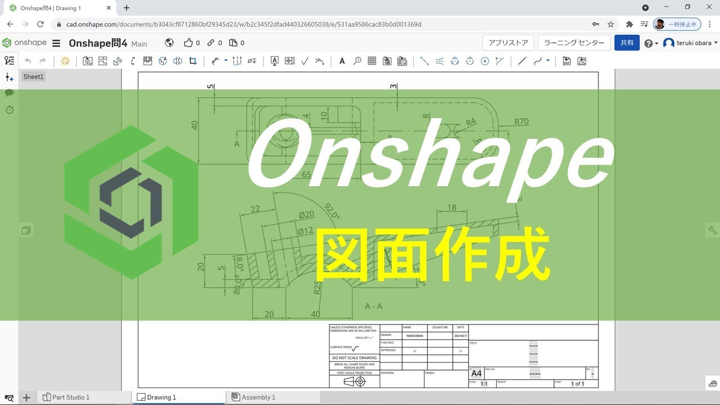Select the Projected view tool
720x405 pixels.
click(x=102, y=61)
